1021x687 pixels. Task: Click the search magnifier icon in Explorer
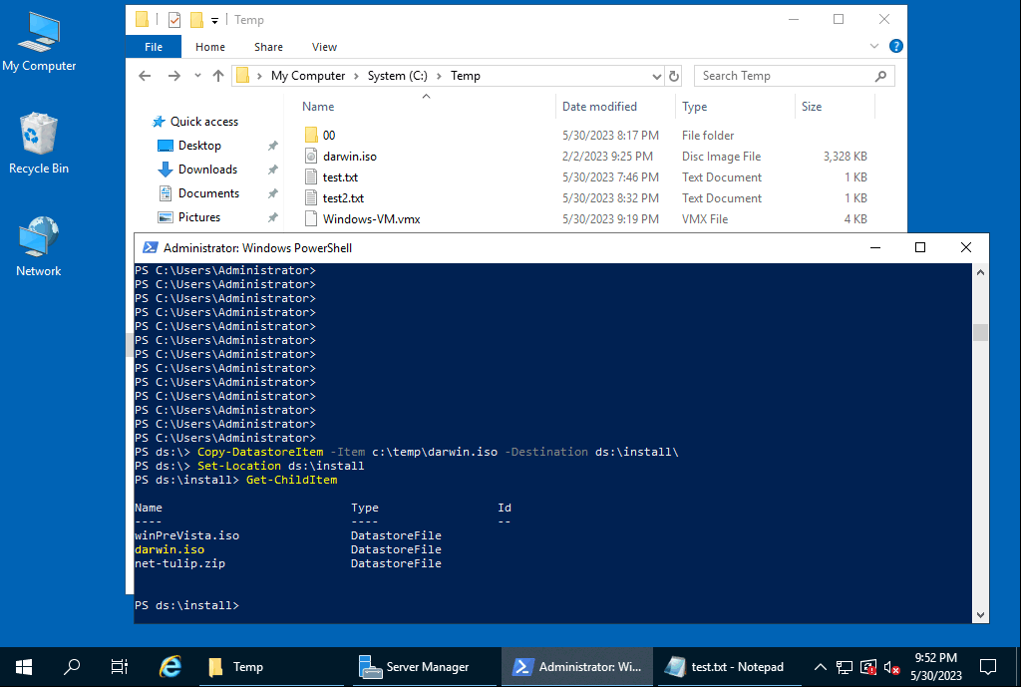coord(881,76)
